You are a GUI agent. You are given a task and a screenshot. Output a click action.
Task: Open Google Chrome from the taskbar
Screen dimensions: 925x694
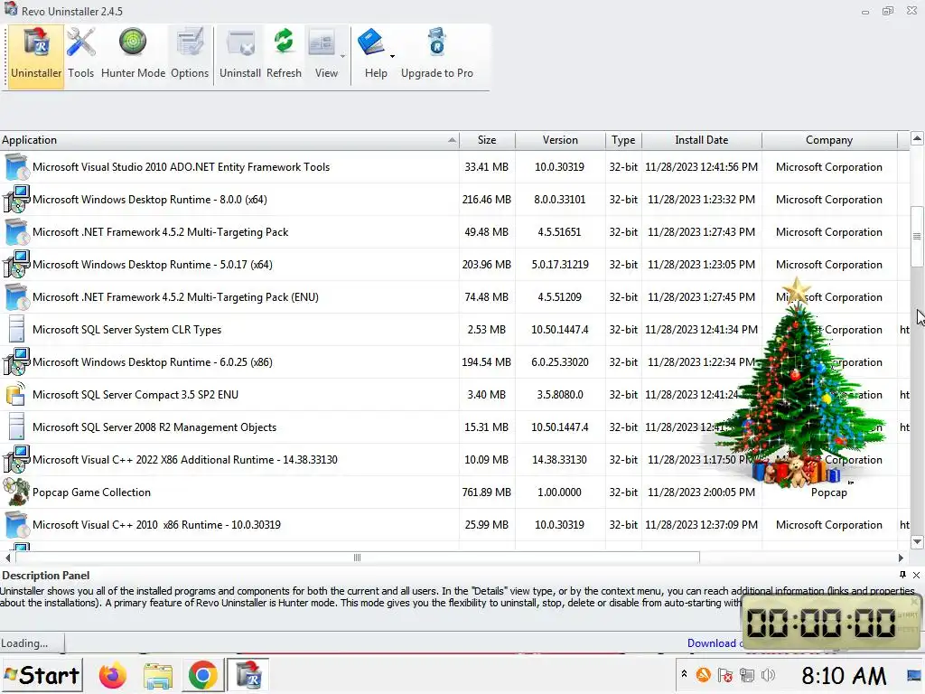(x=202, y=676)
